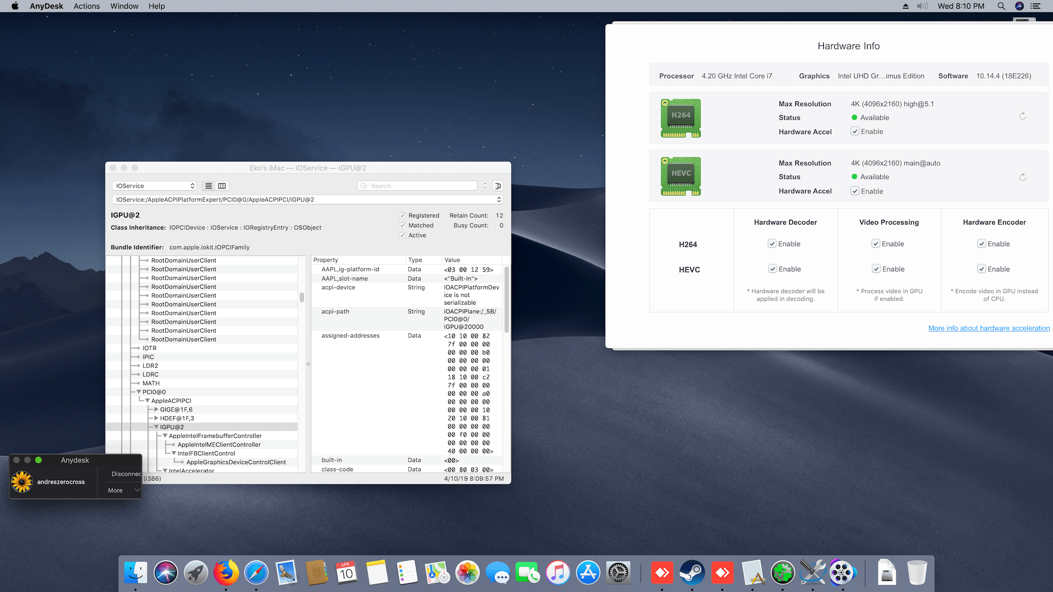
Task: Click the HEVC refresh icon
Action: [1022, 177]
